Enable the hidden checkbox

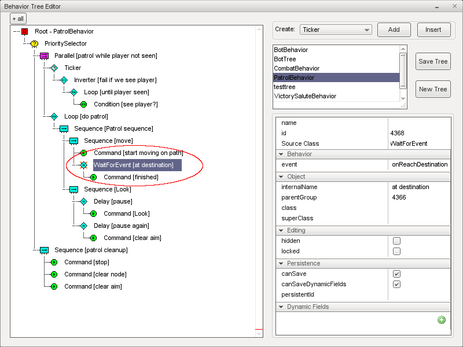click(396, 241)
